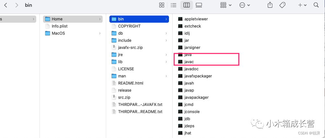Click the terminal icon next to jconsole
The height and width of the screenshot is (138, 325).
[x=180, y=112]
